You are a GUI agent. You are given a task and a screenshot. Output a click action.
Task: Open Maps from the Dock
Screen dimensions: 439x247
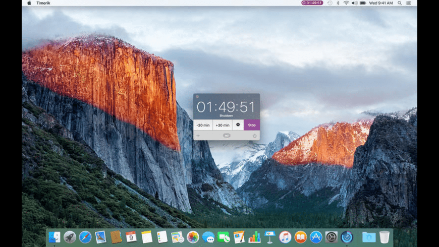[x=178, y=237]
